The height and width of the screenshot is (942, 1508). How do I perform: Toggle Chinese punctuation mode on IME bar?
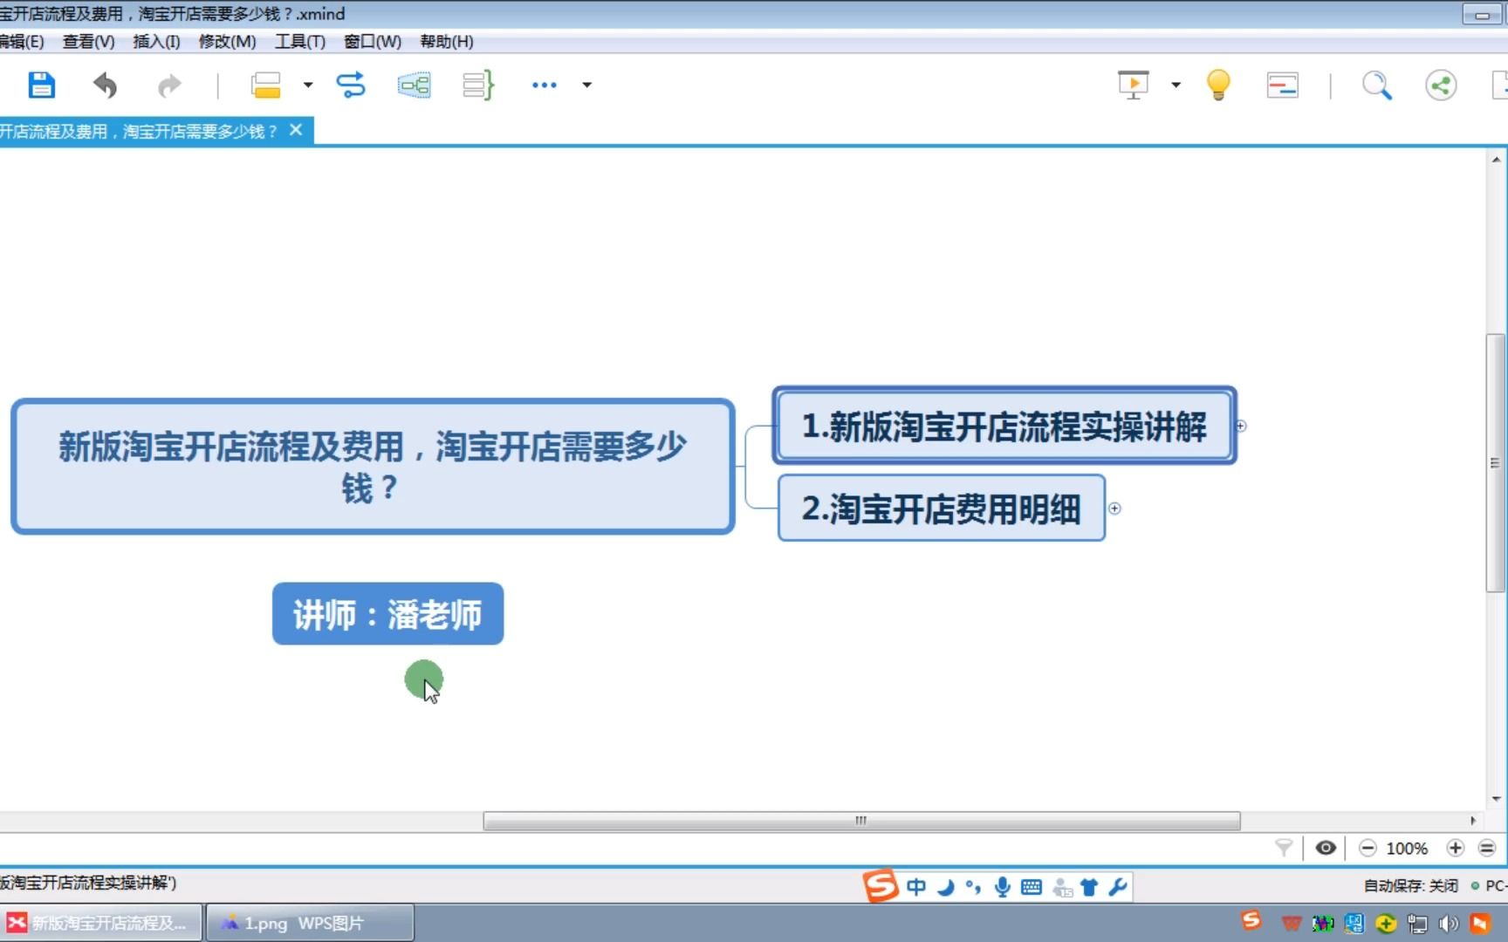[x=973, y=887]
